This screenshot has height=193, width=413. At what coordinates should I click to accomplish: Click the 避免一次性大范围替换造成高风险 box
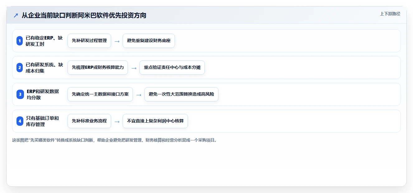(181, 94)
